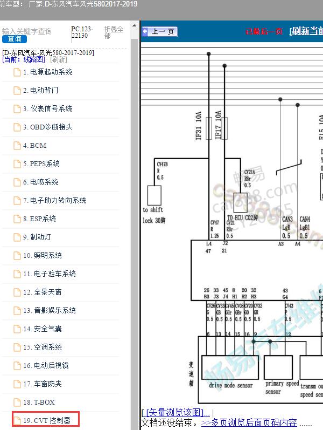
Task: Click the 刷新 link next to 线路图
Action: click(x=59, y=59)
